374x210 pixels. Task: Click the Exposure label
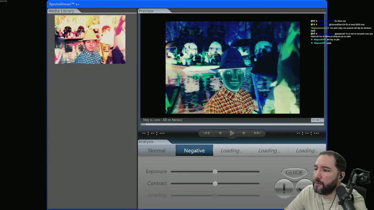tap(156, 171)
